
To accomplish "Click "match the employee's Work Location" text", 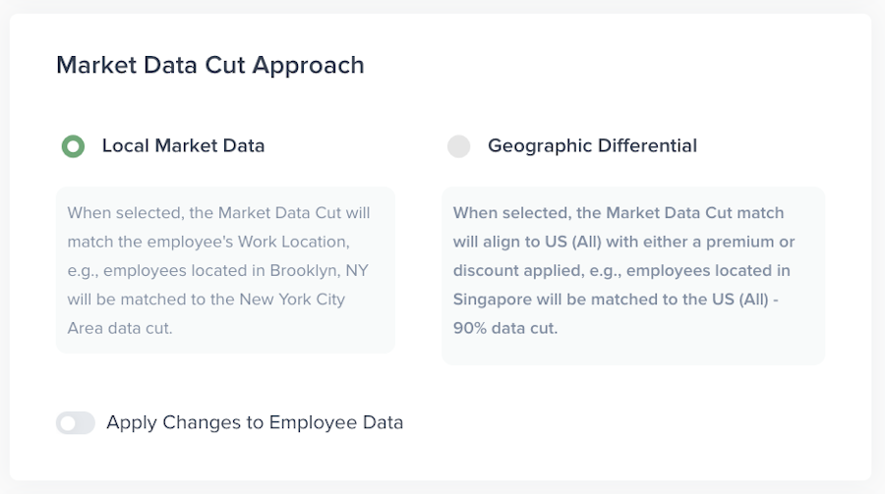I will 205,242.
